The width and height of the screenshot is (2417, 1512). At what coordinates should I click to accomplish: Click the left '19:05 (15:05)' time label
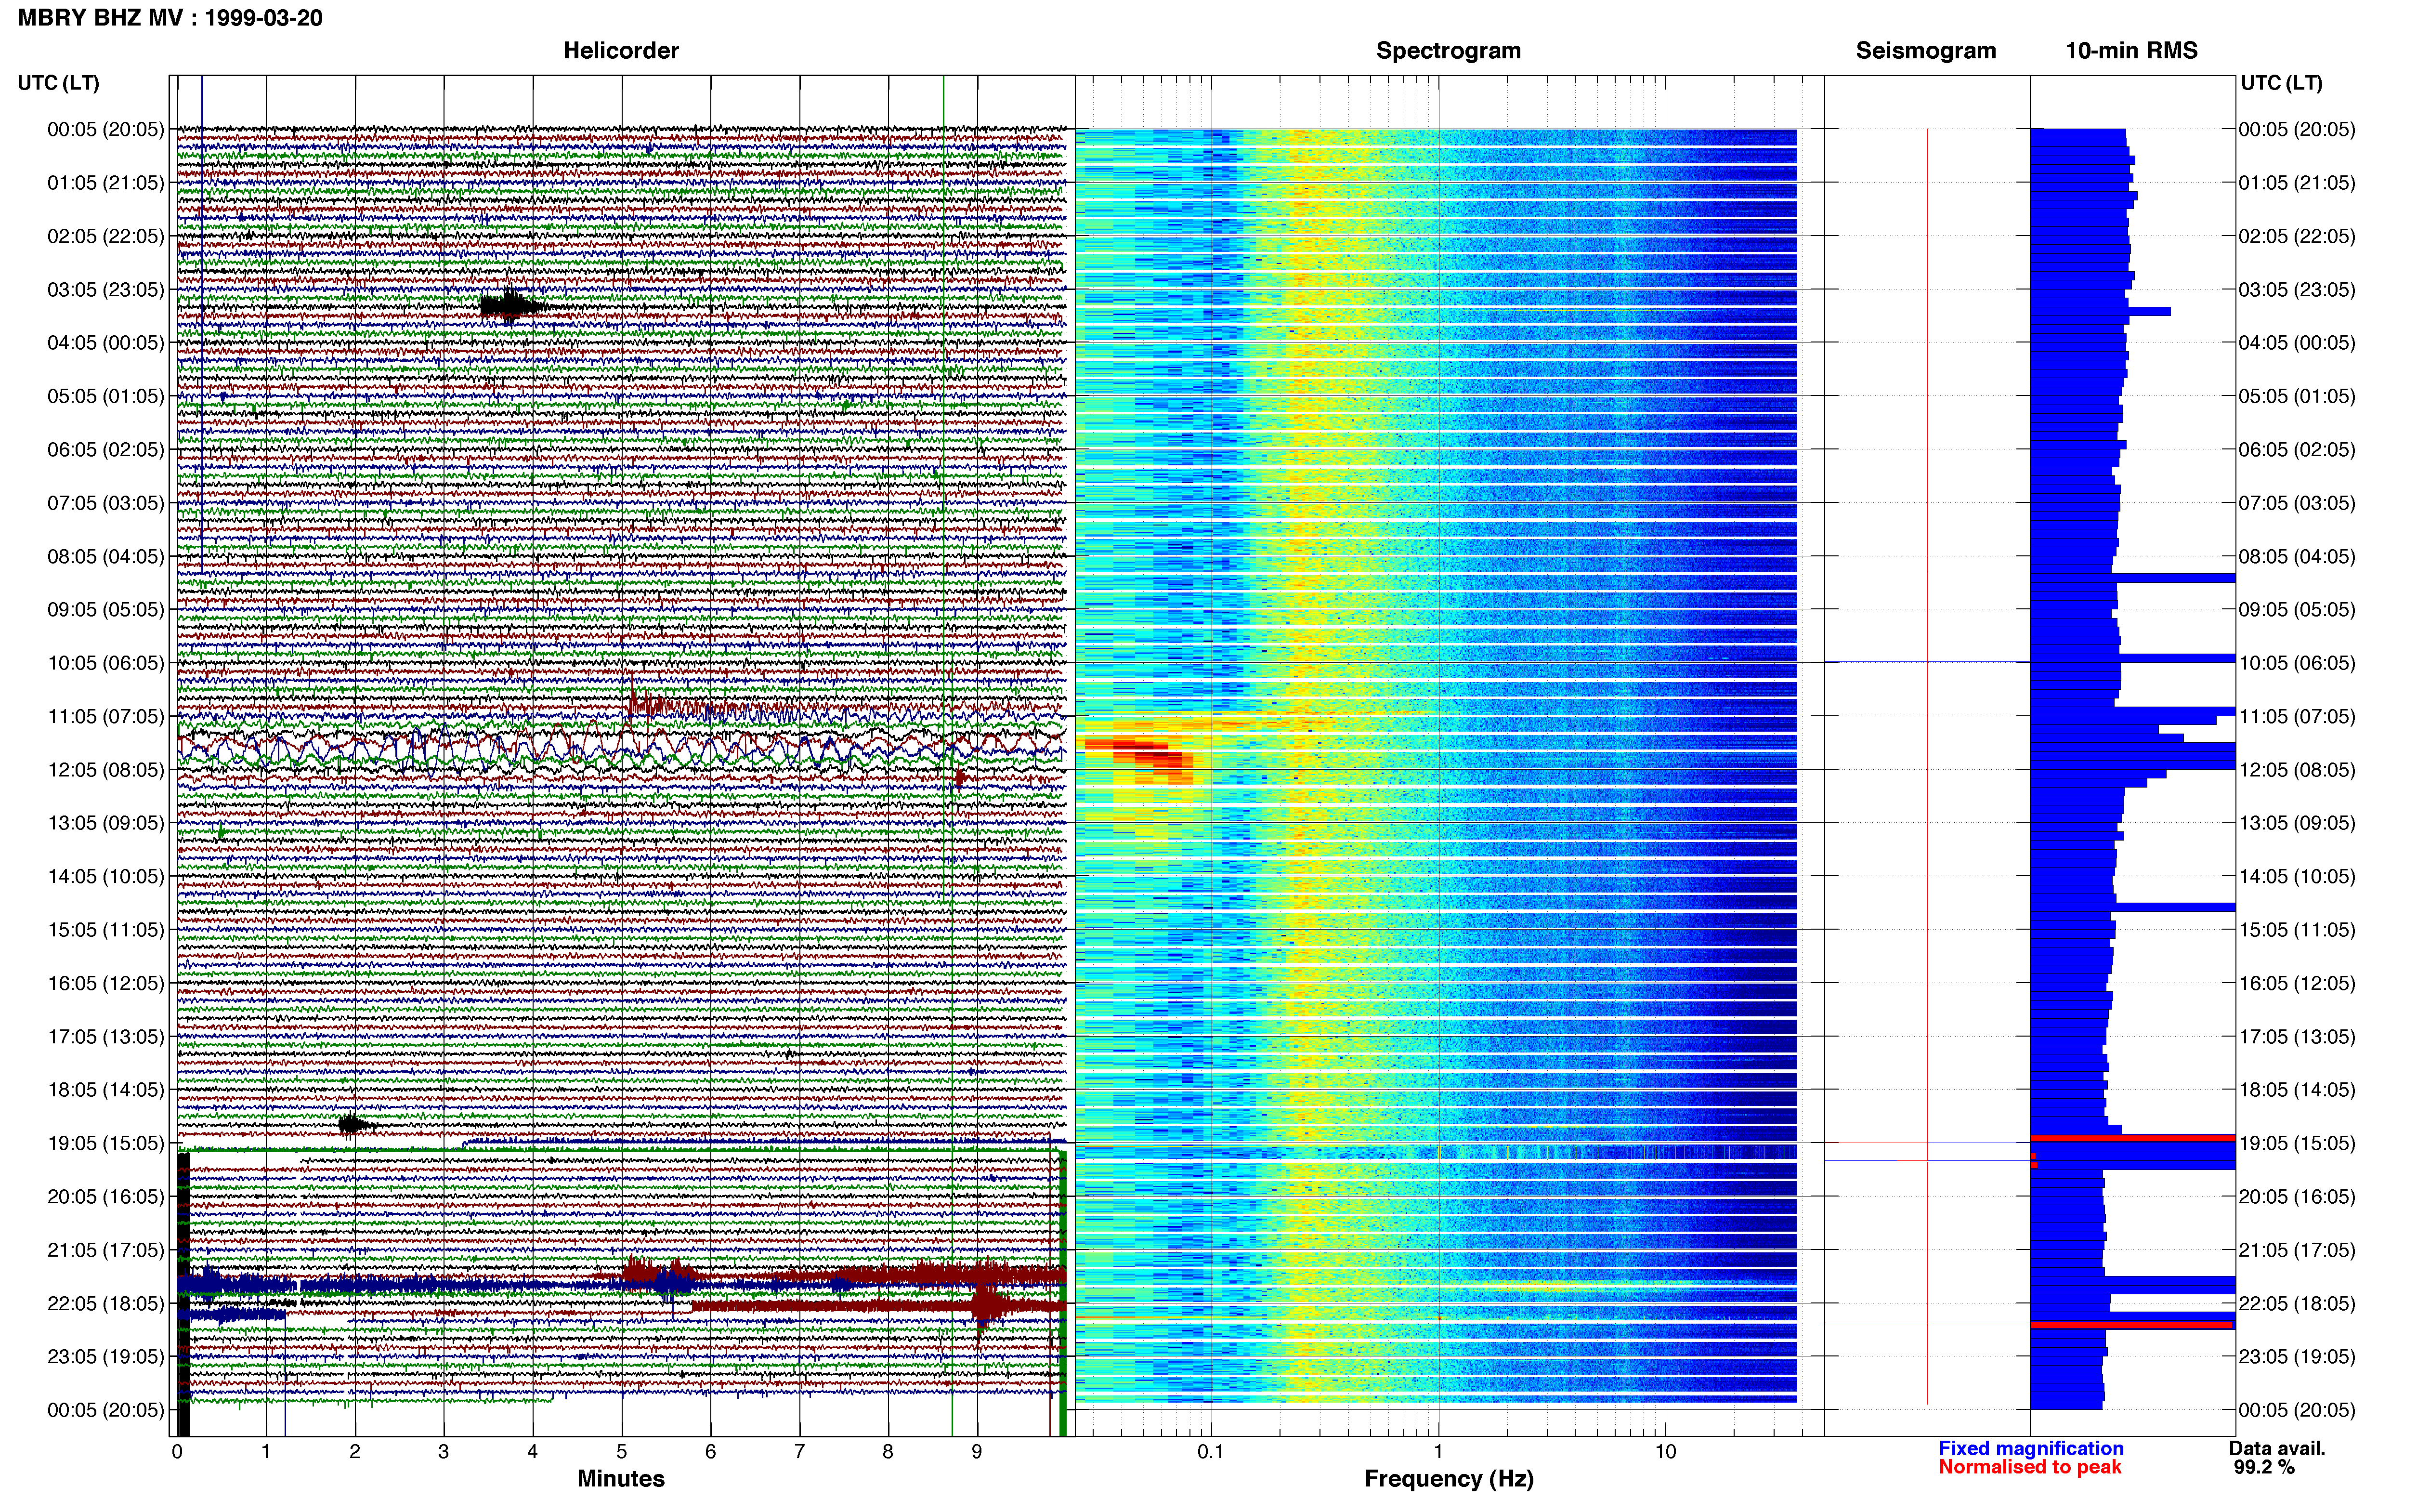[105, 1143]
